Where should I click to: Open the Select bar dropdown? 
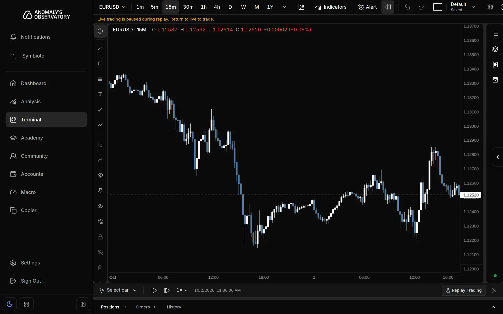[118, 290]
